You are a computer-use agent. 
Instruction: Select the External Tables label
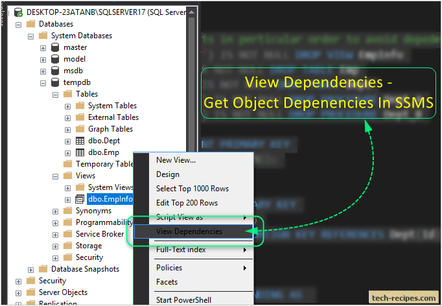[113, 117]
